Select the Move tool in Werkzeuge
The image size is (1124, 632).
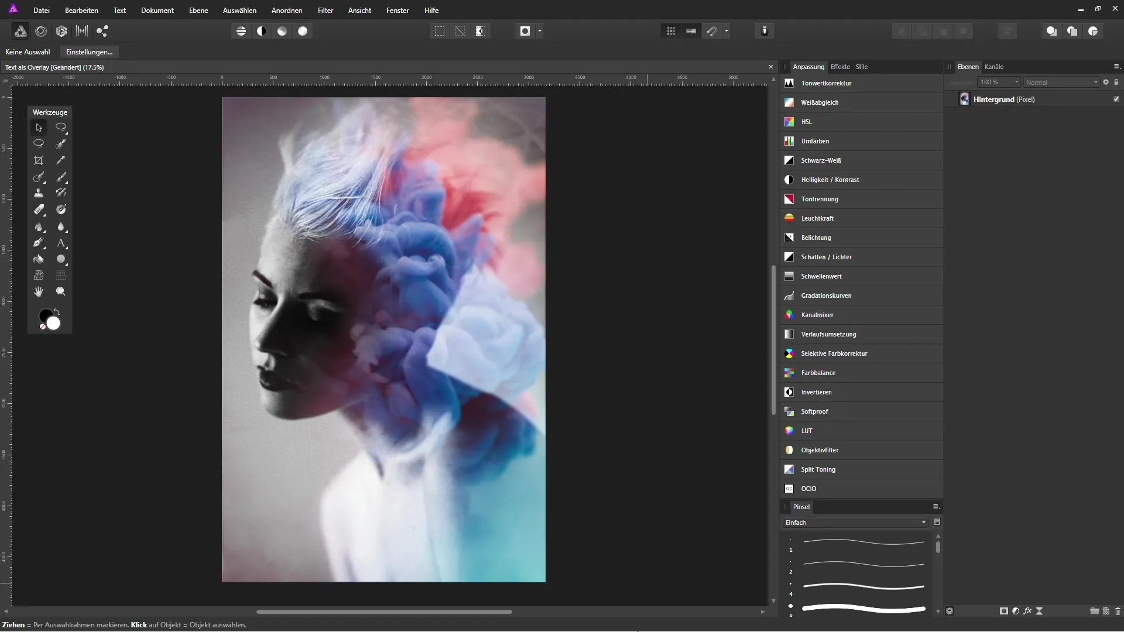click(39, 128)
